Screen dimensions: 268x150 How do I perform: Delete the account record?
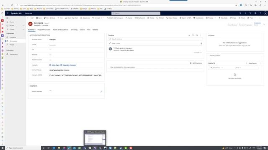pos(151,18)
